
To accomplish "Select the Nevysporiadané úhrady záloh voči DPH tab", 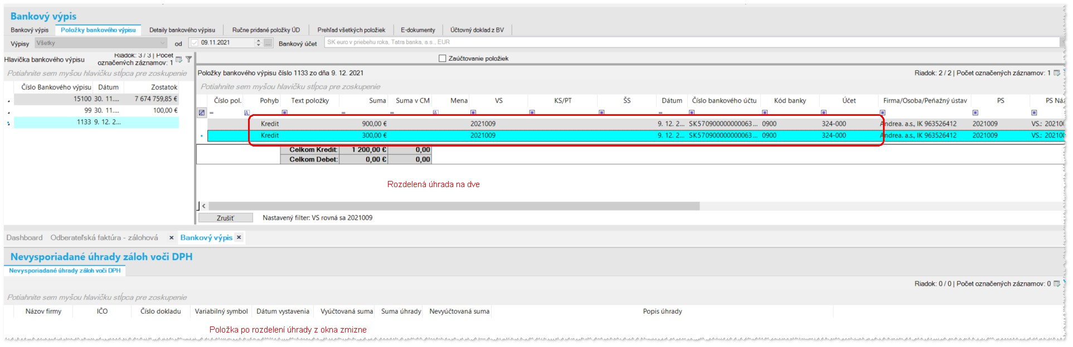I will [65, 271].
